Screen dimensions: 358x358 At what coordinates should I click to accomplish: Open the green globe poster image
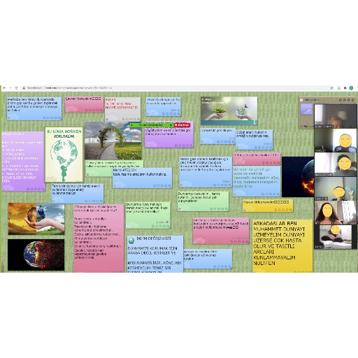(64, 155)
